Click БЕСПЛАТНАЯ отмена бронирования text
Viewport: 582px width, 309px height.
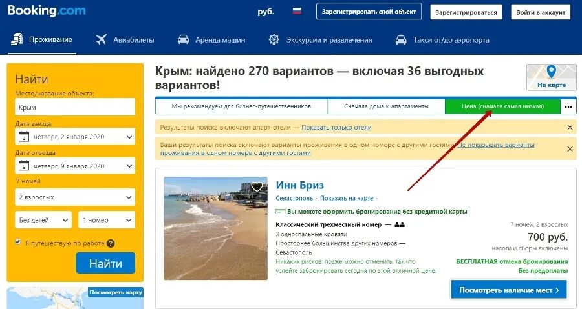pos(512,262)
